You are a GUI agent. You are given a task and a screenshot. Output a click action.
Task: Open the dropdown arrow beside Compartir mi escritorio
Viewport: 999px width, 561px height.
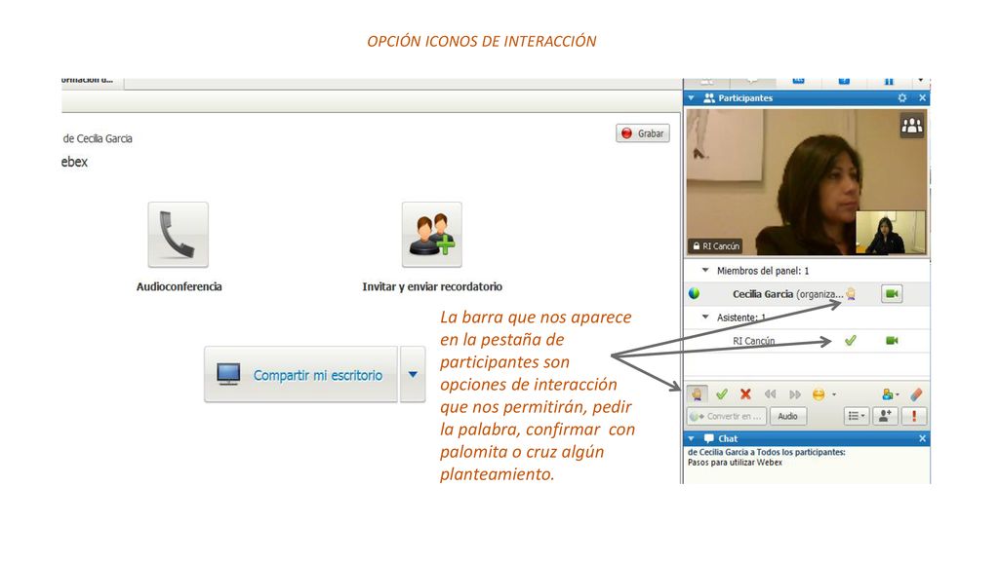[x=413, y=375]
